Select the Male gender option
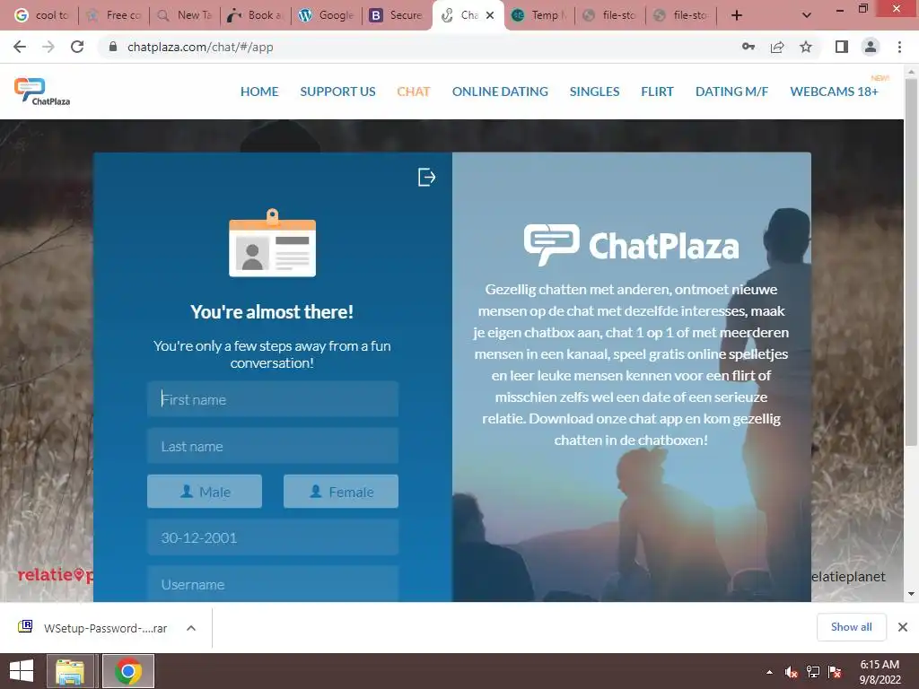This screenshot has width=919, height=689. 205,492
